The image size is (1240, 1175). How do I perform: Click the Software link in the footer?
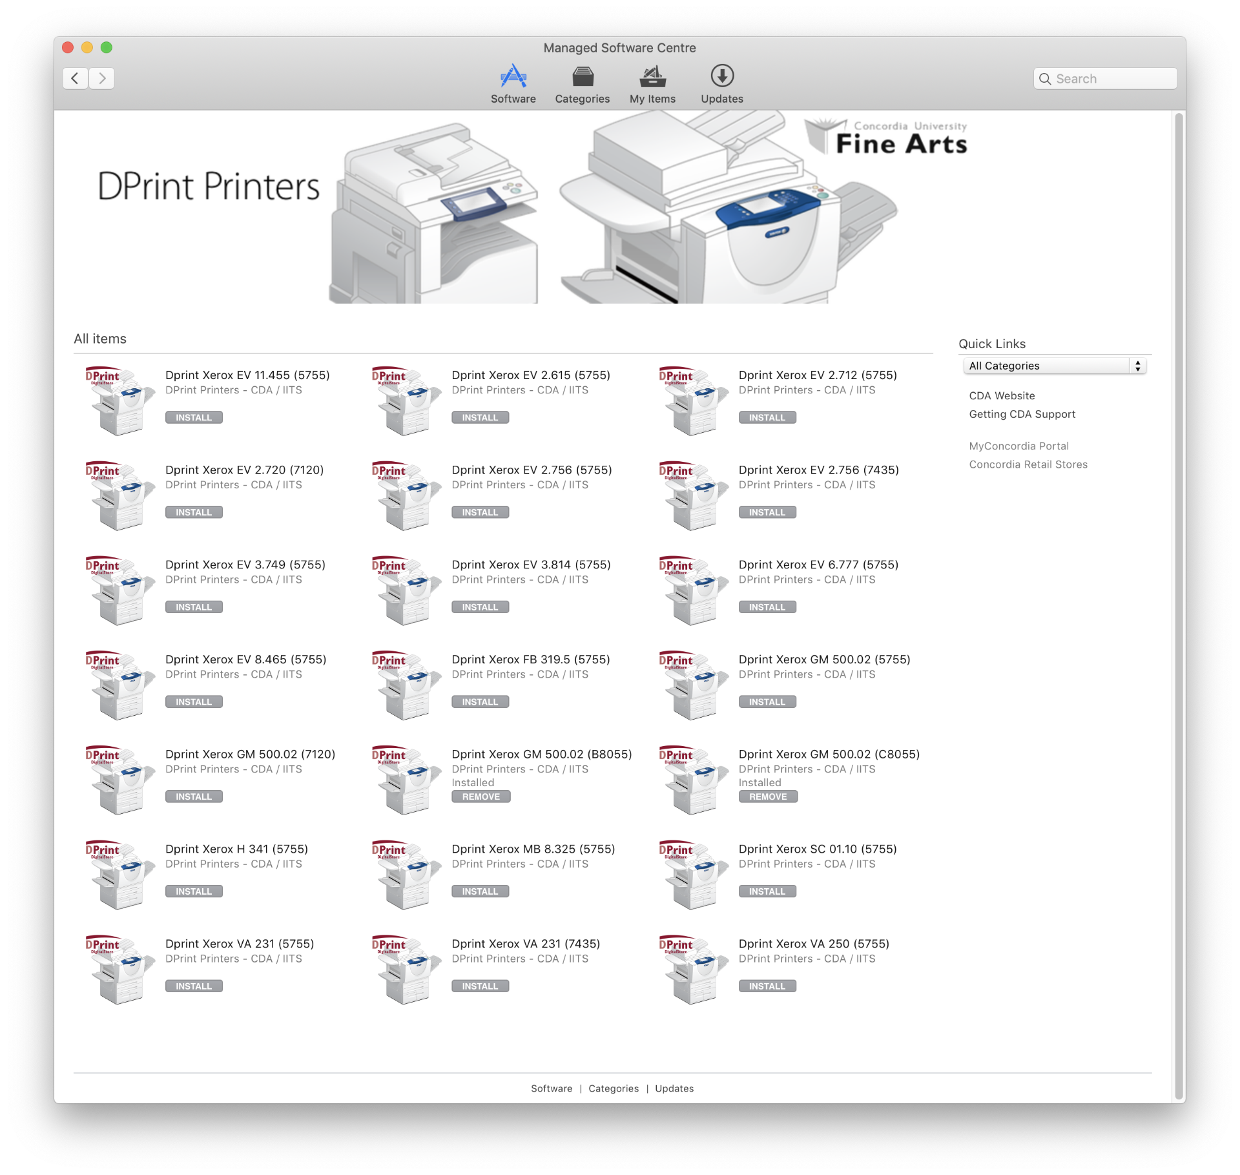(x=551, y=1089)
